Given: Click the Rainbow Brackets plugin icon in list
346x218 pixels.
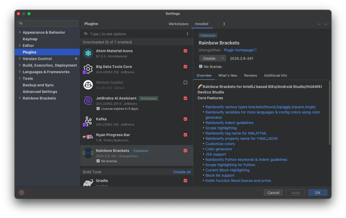Looking at the screenshot, I should coord(88,153).
